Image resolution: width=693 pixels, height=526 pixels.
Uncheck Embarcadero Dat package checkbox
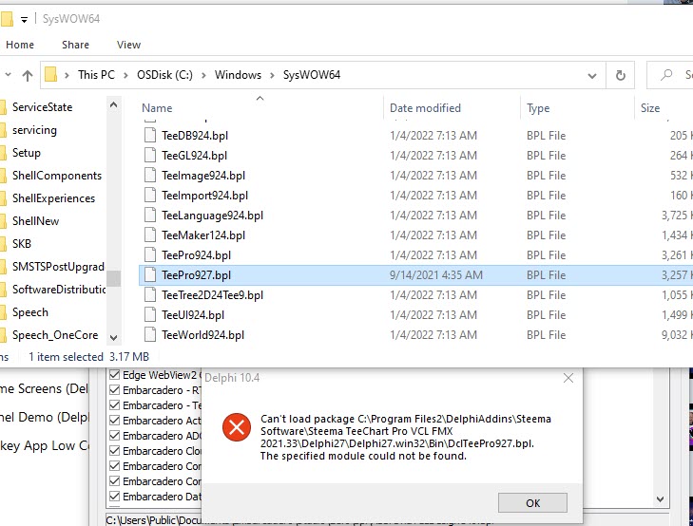pyautogui.click(x=114, y=496)
